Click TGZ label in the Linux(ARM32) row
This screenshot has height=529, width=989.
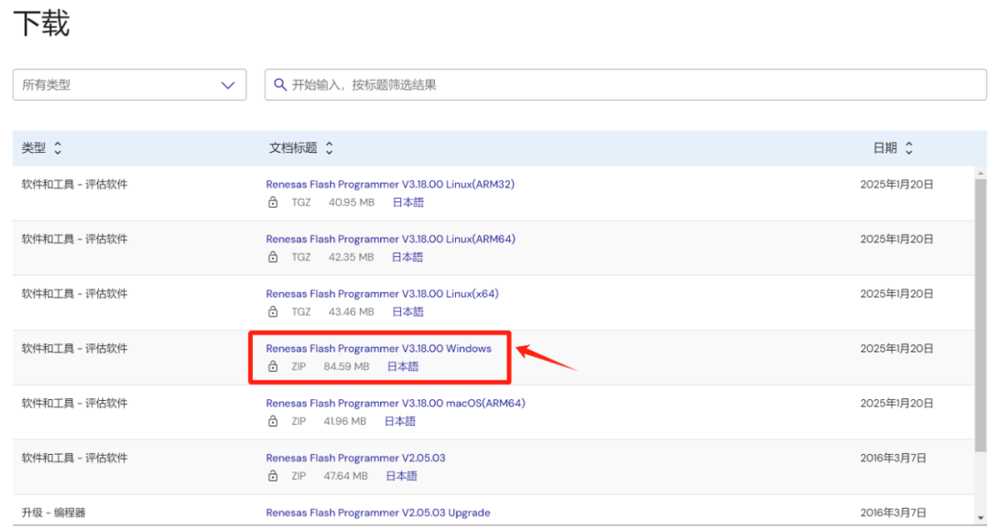pos(301,203)
